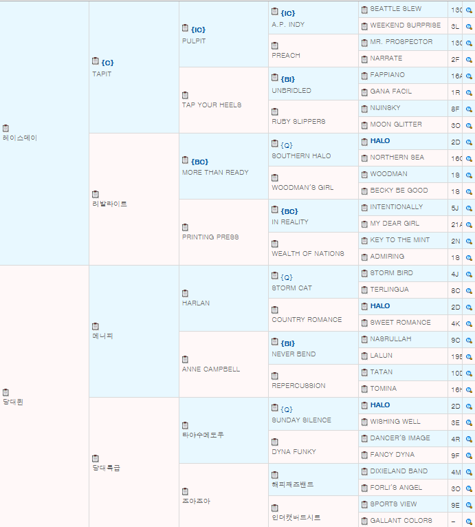This screenshot has height=527, width=475.
Task: Select the FANCY DYNA name
Action: [x=392, y=454]
